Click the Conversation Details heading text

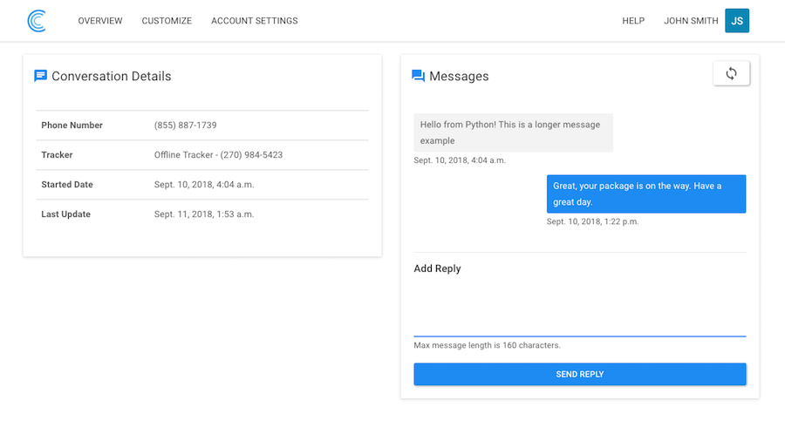pos(111,77)
